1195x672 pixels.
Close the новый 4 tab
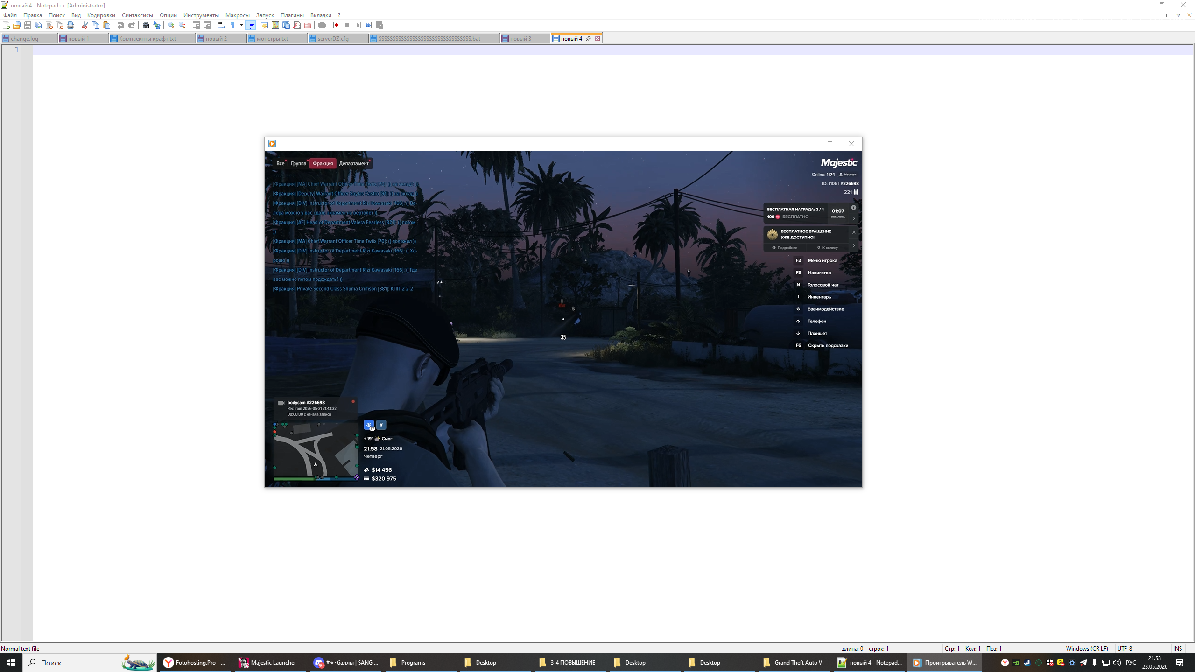click(x=597, y=38)
